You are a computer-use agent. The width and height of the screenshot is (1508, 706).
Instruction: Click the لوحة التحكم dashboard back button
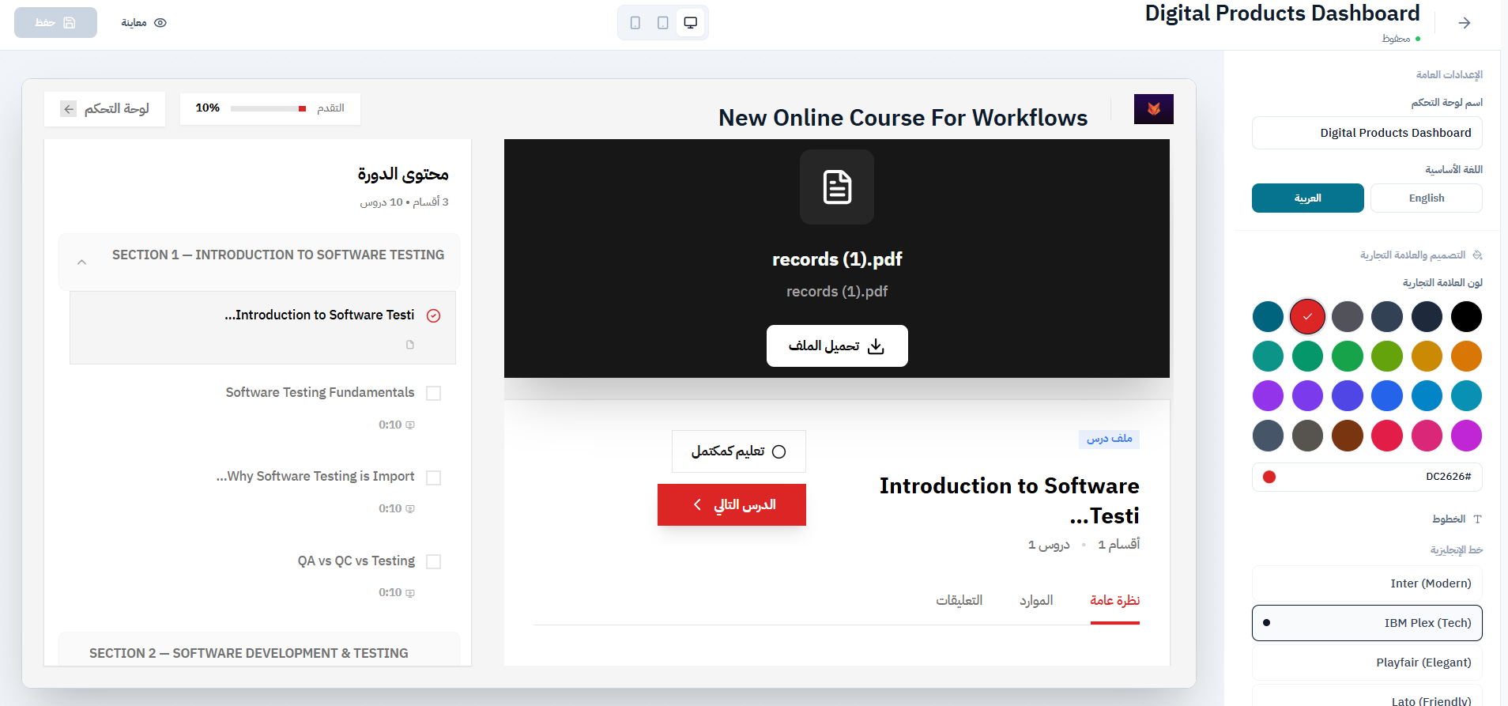(x=105, y=109)
